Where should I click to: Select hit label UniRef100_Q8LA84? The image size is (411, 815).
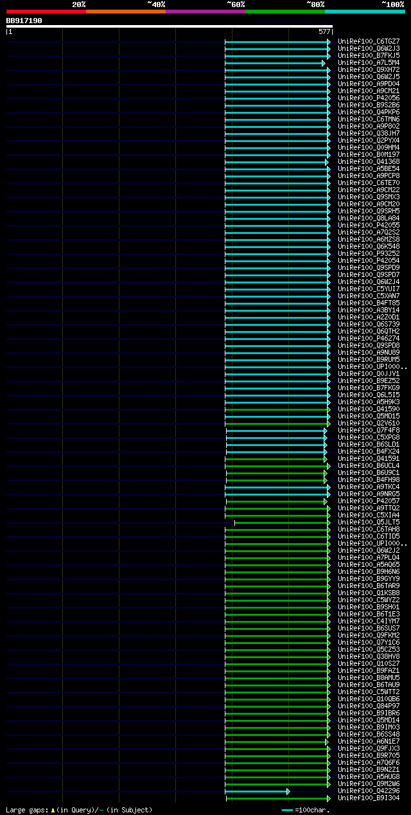tap(369, 219)
